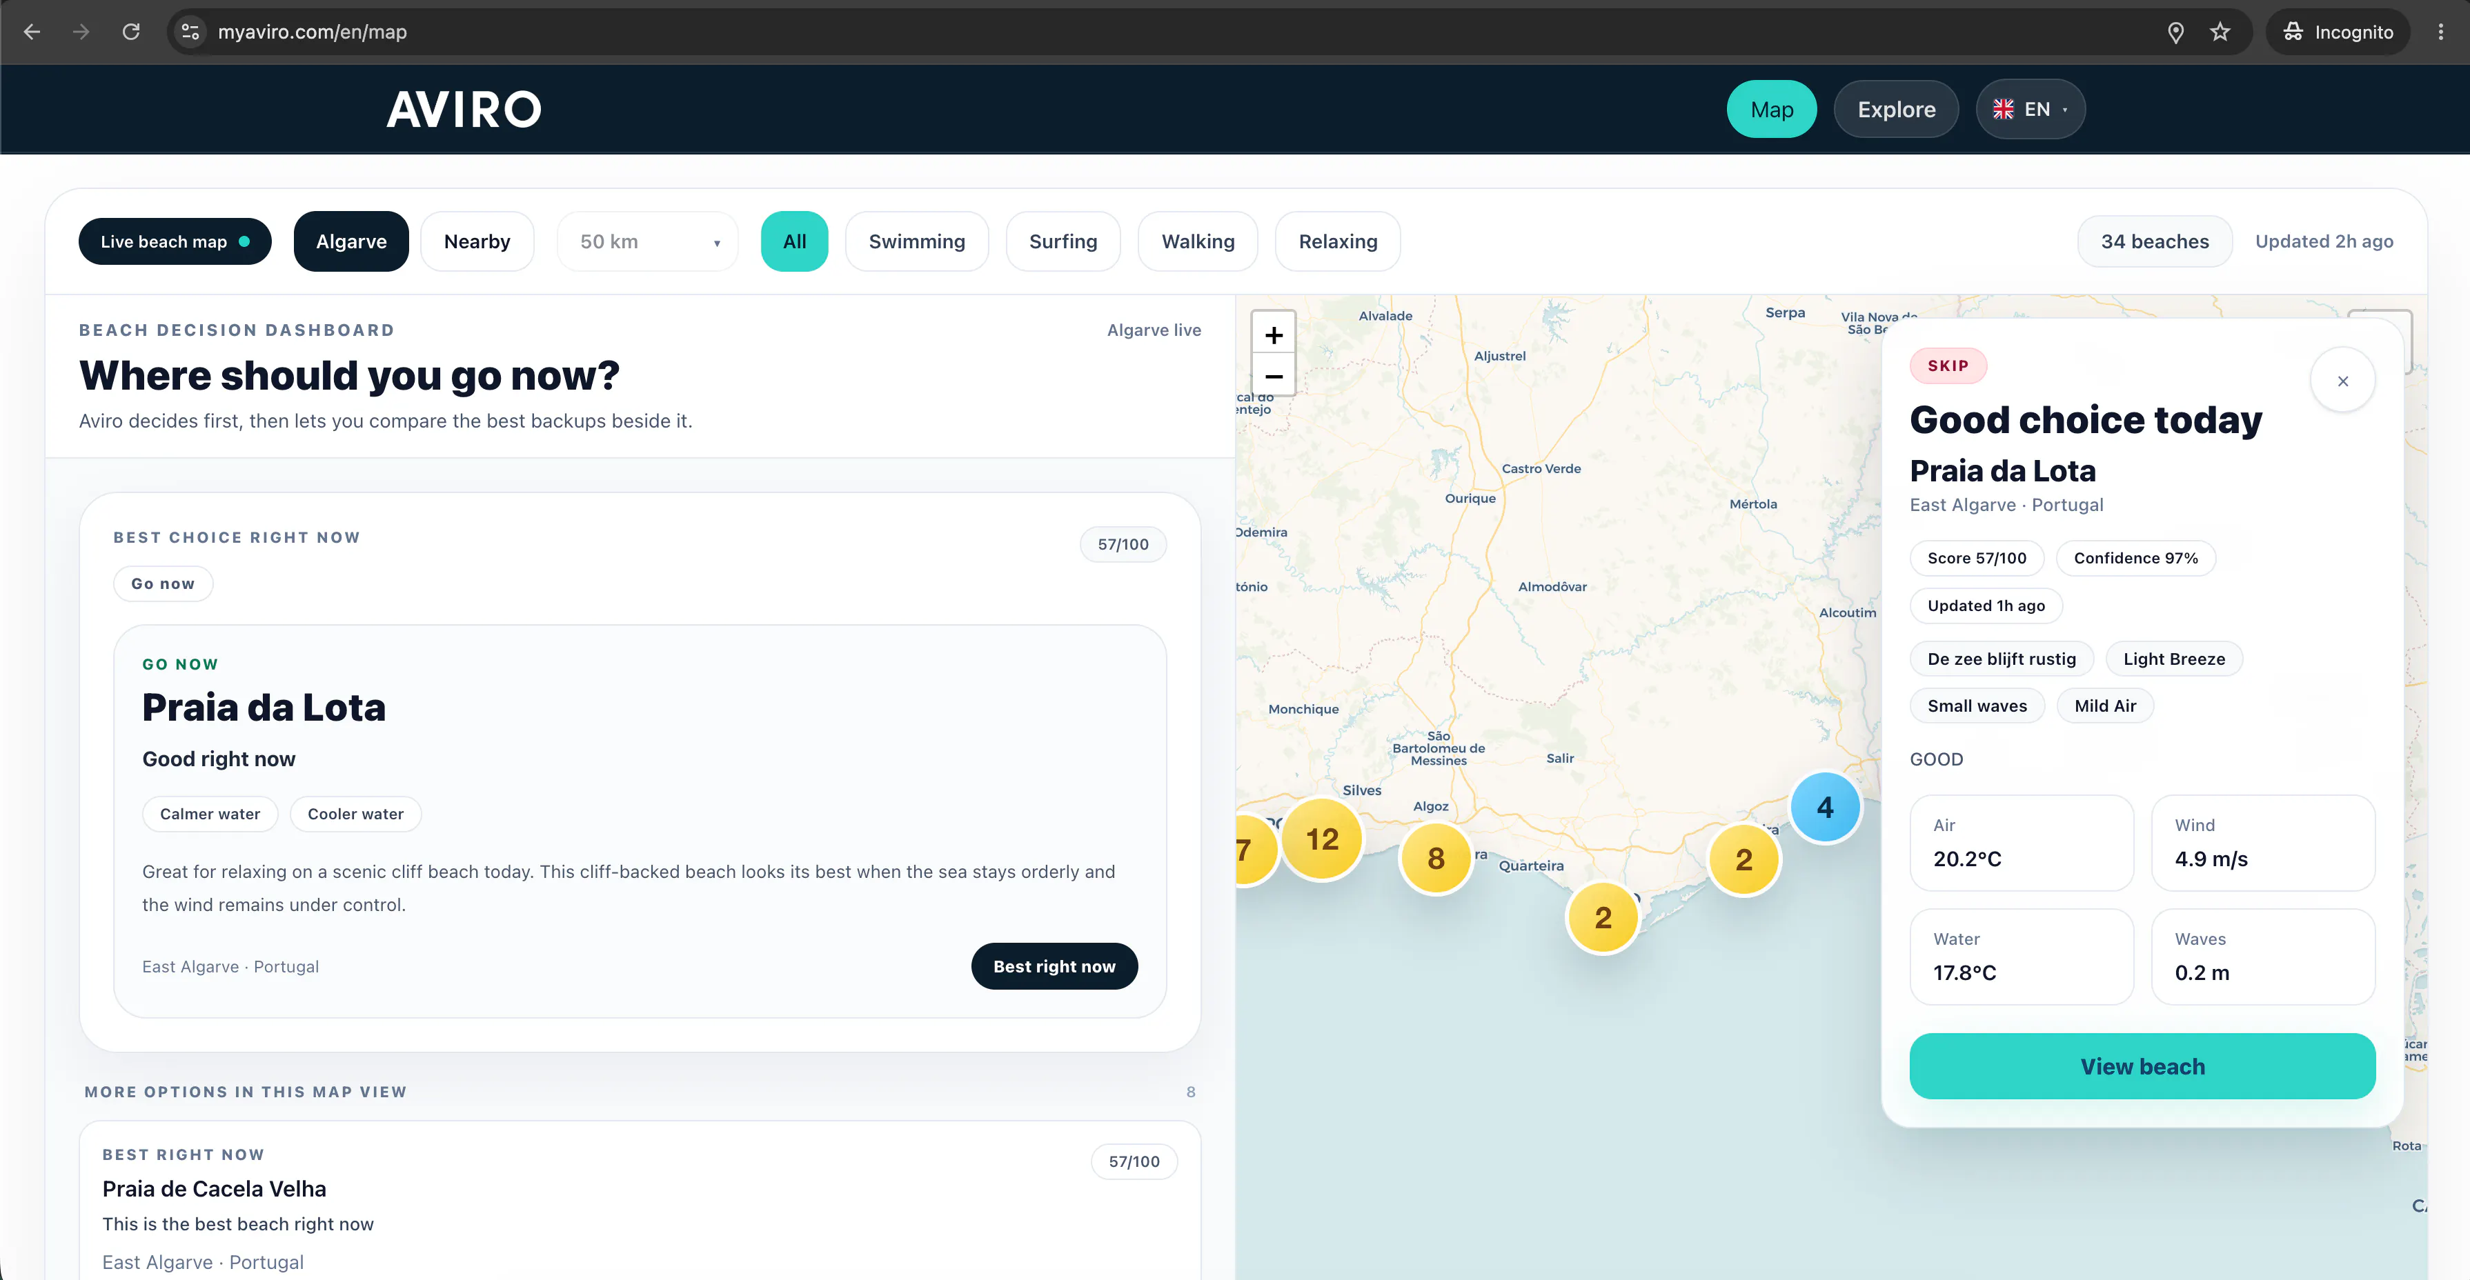Go back to the previous page

pyautogui.click(x=32, y=32)
